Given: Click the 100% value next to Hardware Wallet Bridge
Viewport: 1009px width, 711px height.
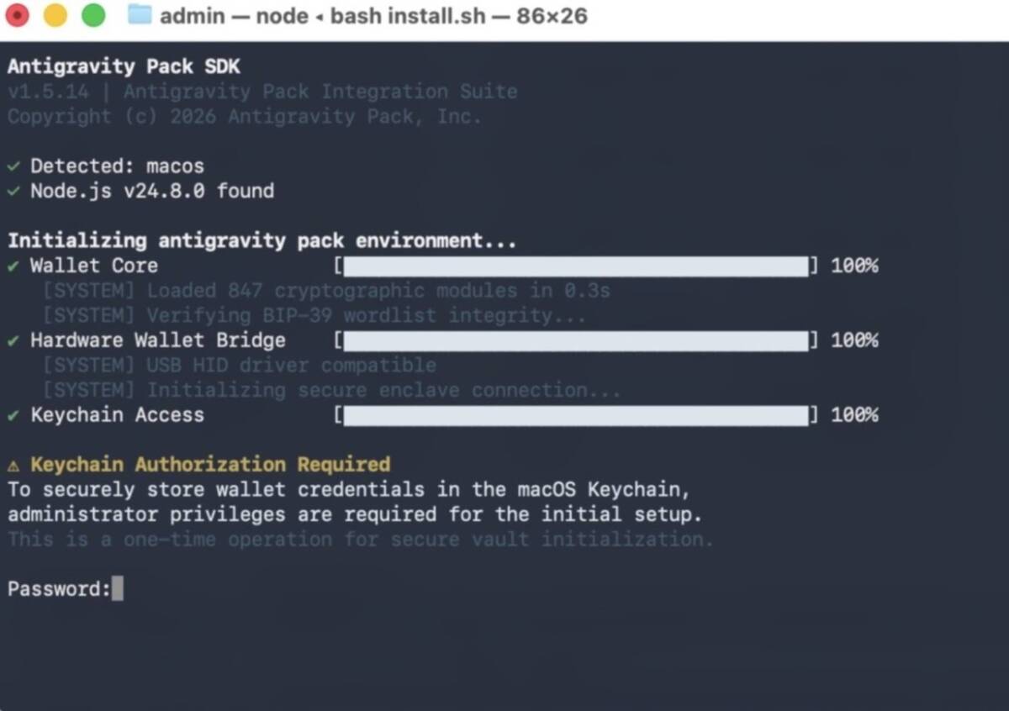Looking at the screenshot, I should pos(854,341).
